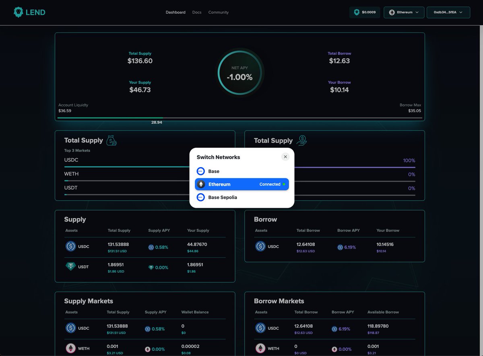Click the $0.0009 token balance button
Screen dimensions: 483x356
click(365, 12)
